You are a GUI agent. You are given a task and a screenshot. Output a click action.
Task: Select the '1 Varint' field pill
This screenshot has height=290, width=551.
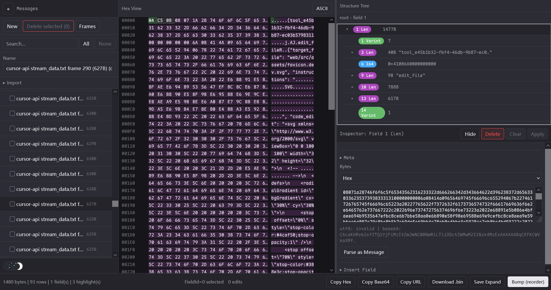coord(371,41)
